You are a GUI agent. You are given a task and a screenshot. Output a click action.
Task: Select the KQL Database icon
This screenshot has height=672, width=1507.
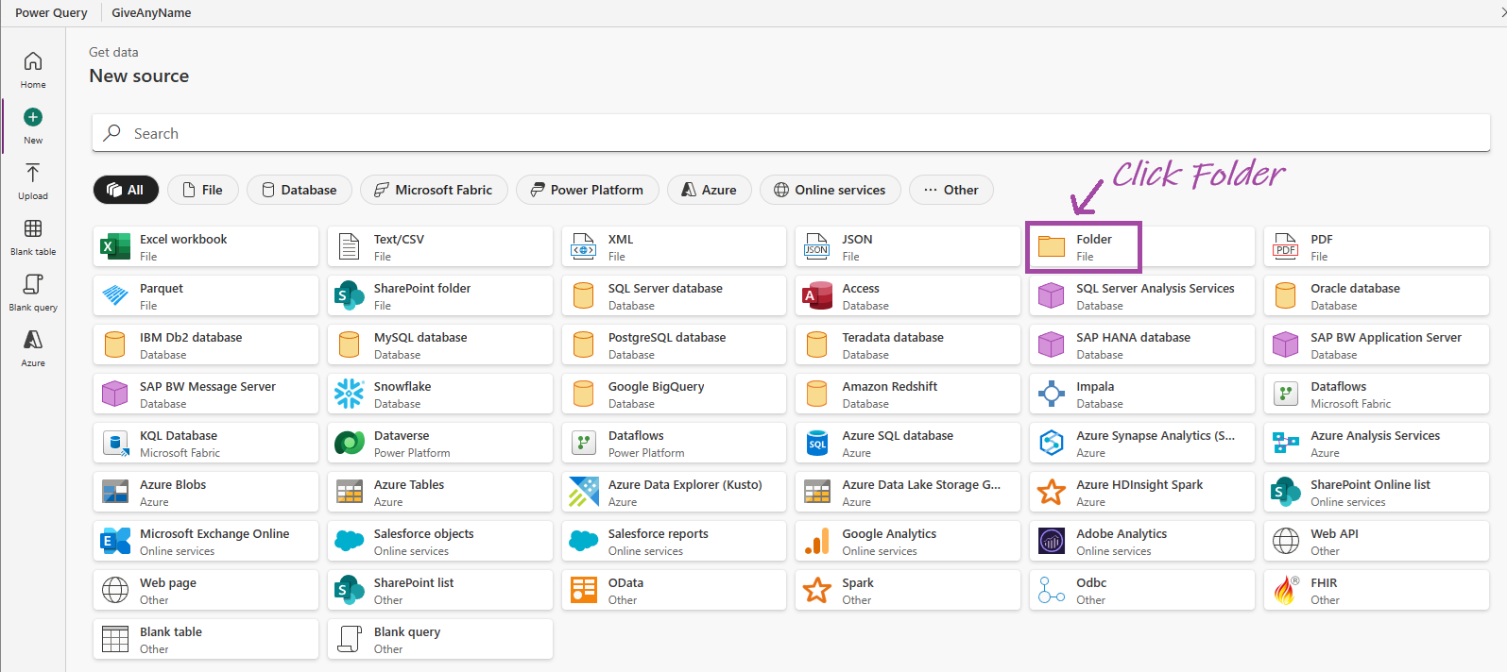pyautogui.click(x=115, y=444)
